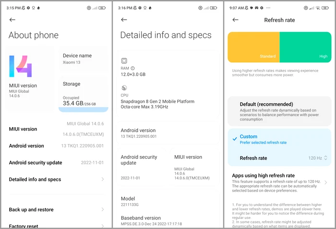Select Default (recommended) refresh rate option
This screenshot has width=336, height=229.
(279, 111)
